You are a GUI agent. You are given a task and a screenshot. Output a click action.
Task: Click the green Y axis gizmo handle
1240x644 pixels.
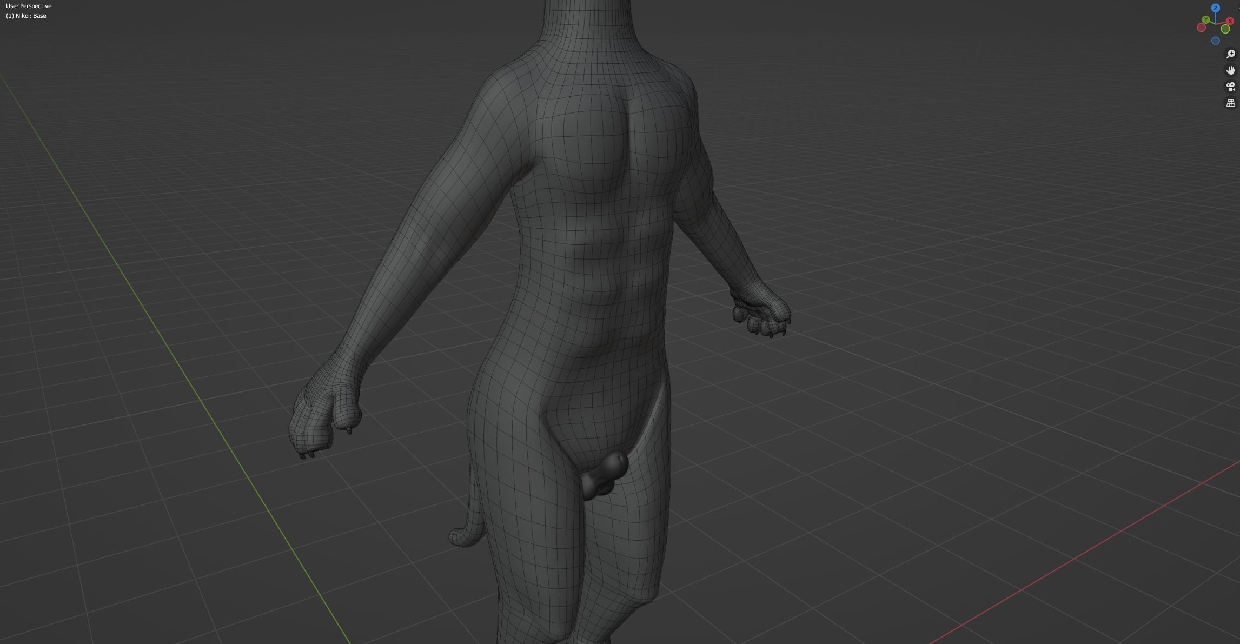coord(1206,19)
